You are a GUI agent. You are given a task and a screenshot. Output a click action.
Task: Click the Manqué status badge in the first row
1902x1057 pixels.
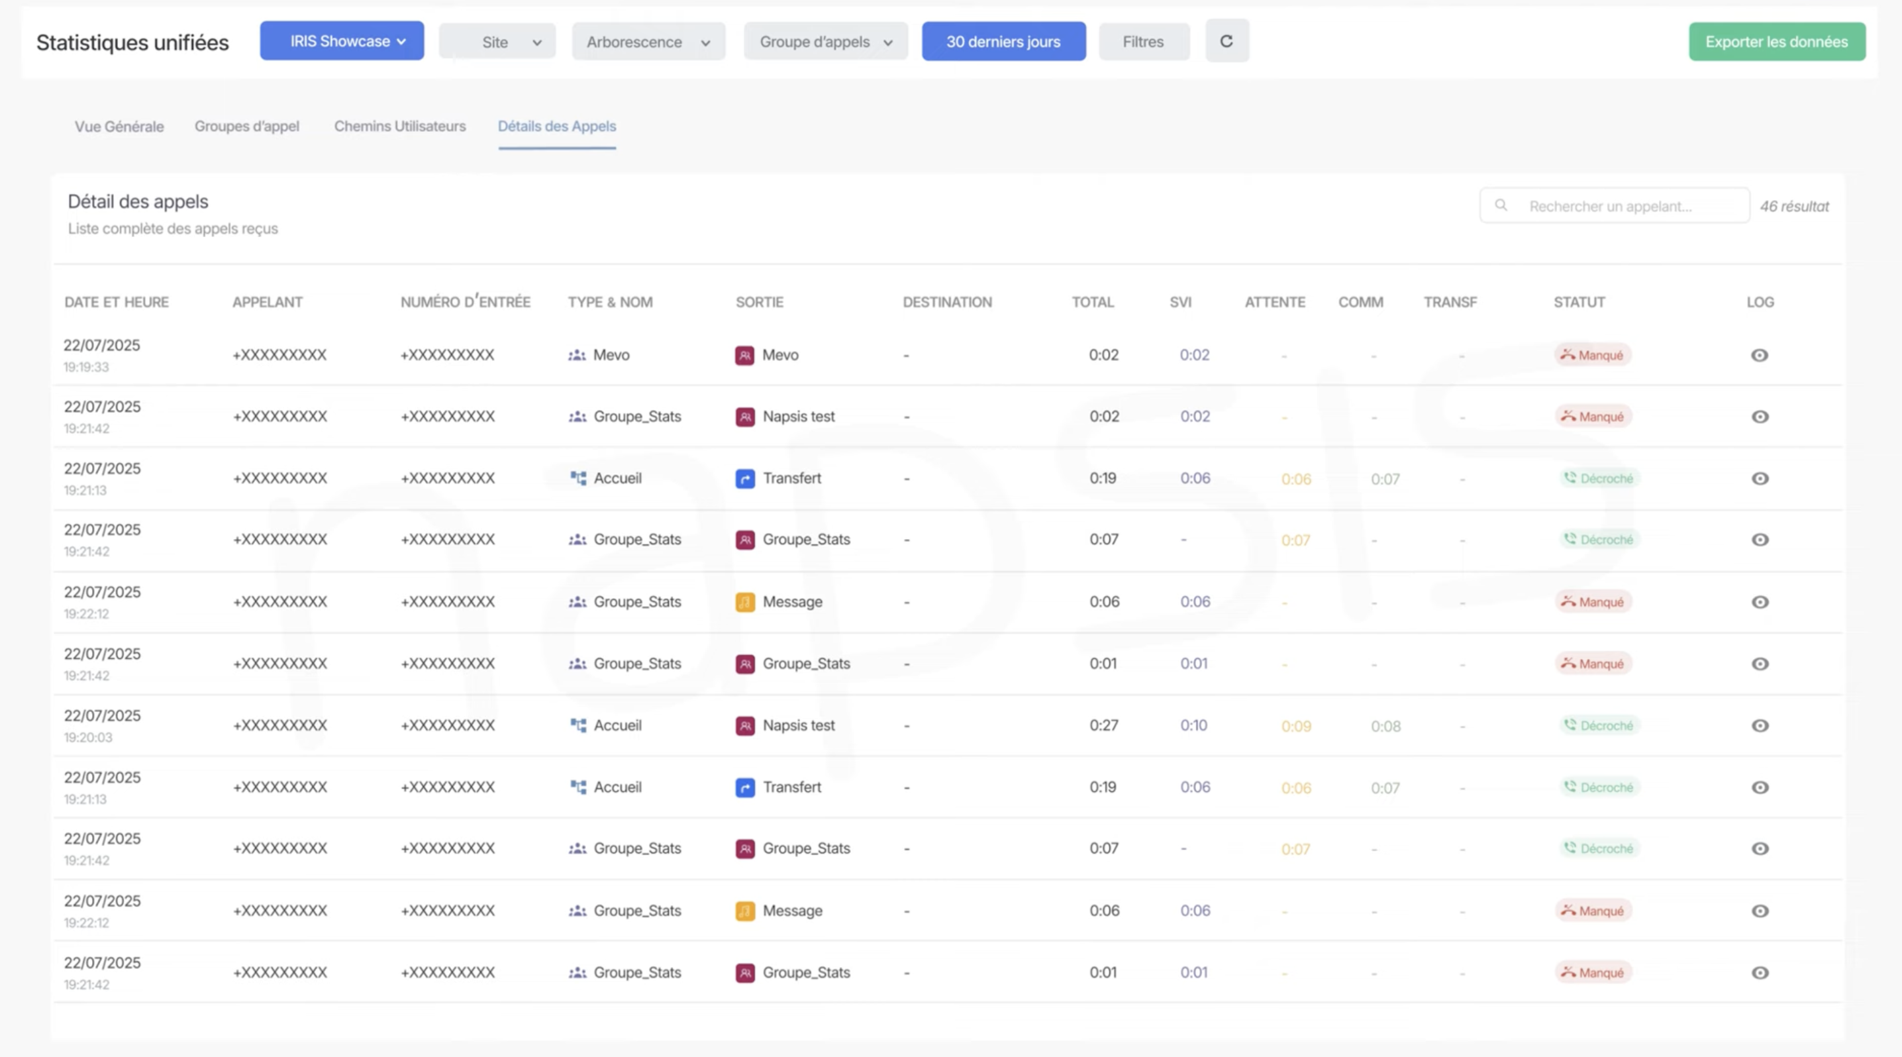click(x=1593, y=355)
